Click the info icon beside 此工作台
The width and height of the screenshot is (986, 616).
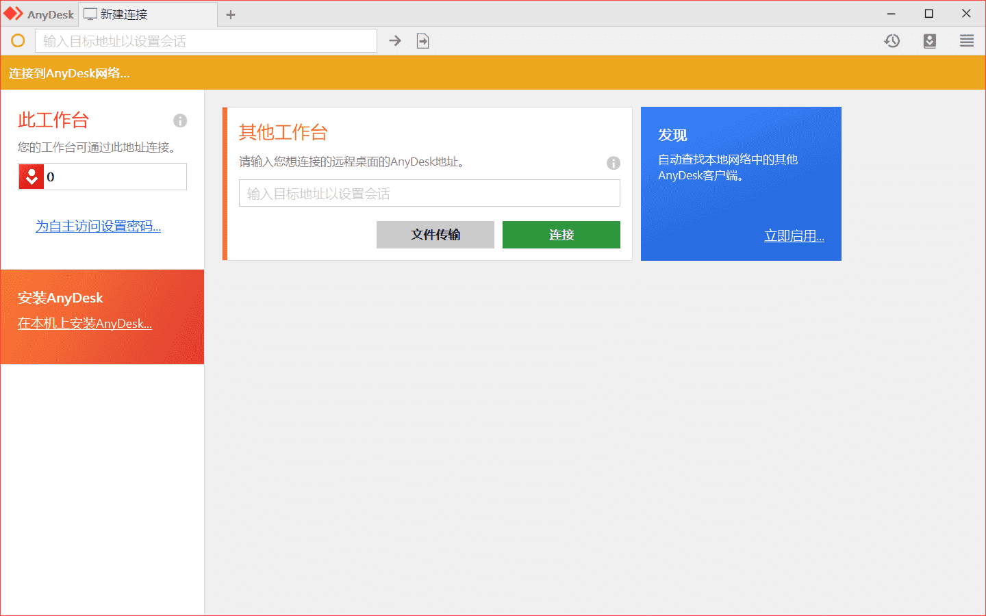(x=180, y=120)
